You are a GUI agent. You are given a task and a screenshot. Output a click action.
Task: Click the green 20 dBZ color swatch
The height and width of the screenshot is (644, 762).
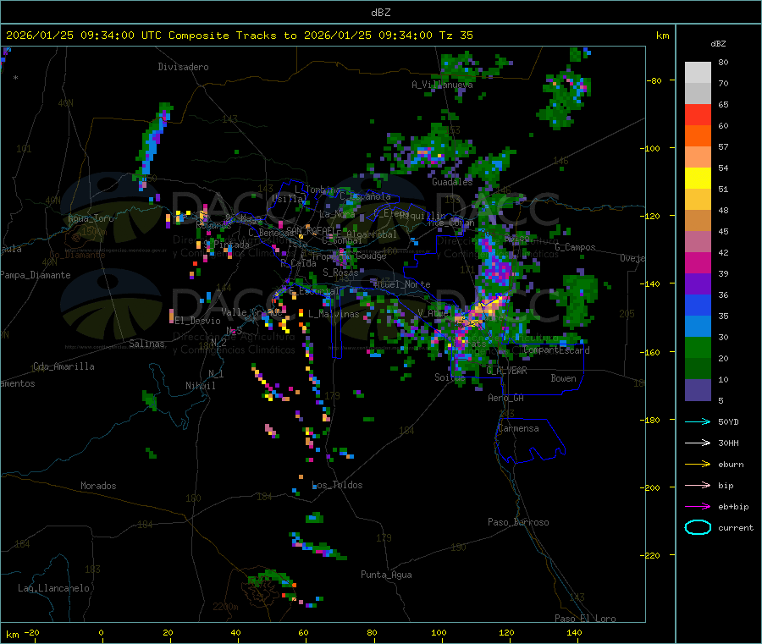pos(698,347)
